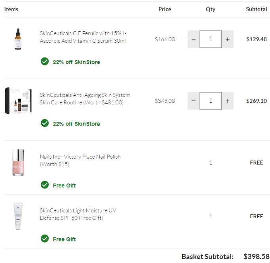
Task: Click Free Gift checkmark for UV Defense
Action: 45,239
